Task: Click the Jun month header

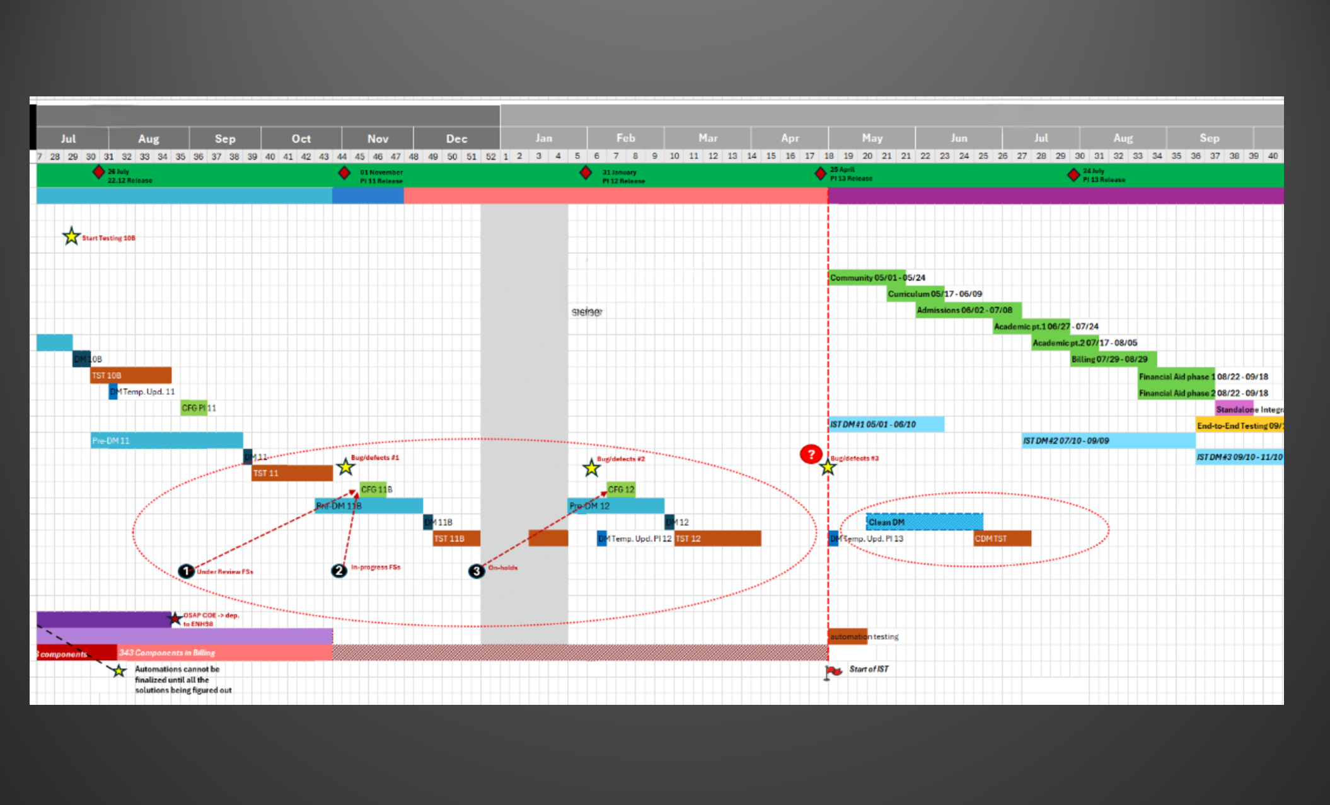Action: click(x=959, y=138)
